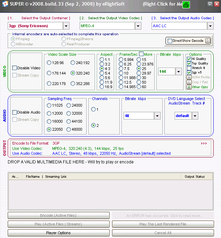Set frame rate to 29.97
The height and width of the screenshot is (238, 221).
(x=139, y=73)
